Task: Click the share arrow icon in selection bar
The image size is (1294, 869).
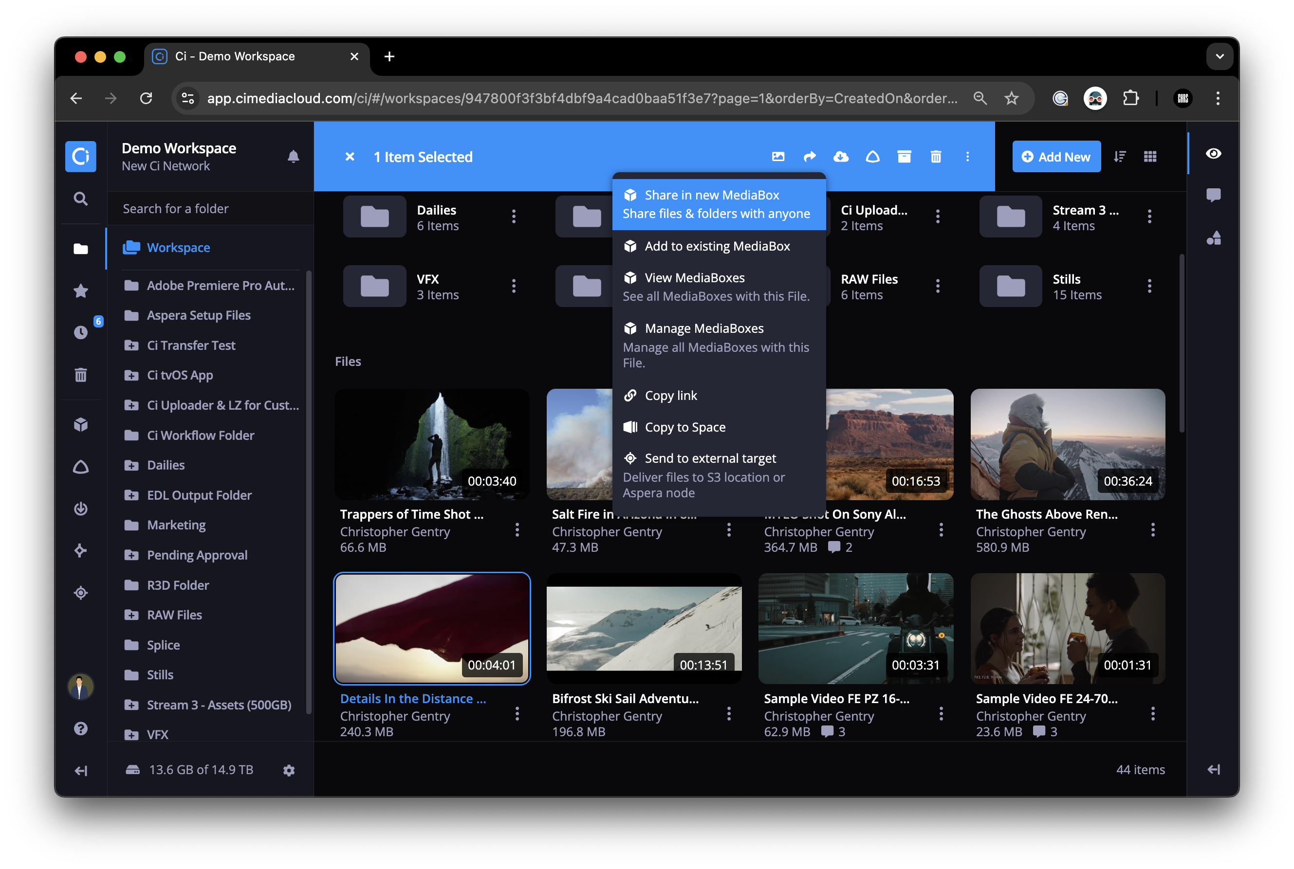Action: pos(810,157)
